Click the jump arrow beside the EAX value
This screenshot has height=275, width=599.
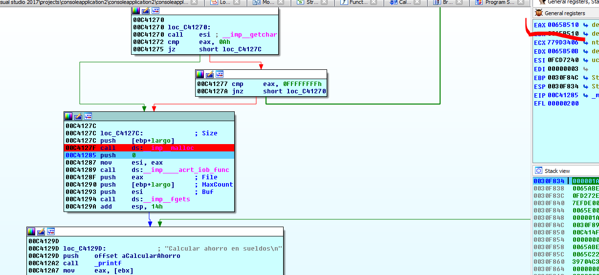586,25
